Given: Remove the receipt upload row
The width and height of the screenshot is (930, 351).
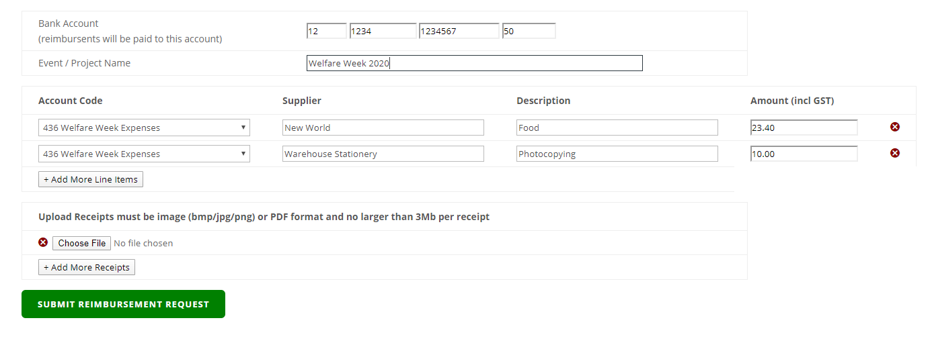Looking at the screenshot, I should 43,242.
